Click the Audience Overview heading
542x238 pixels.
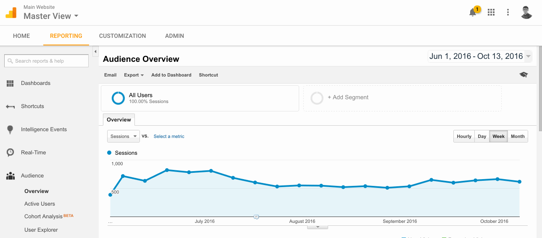(x=141, y=59)
